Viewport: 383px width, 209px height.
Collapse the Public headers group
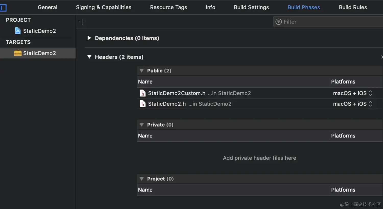[142, 71]
